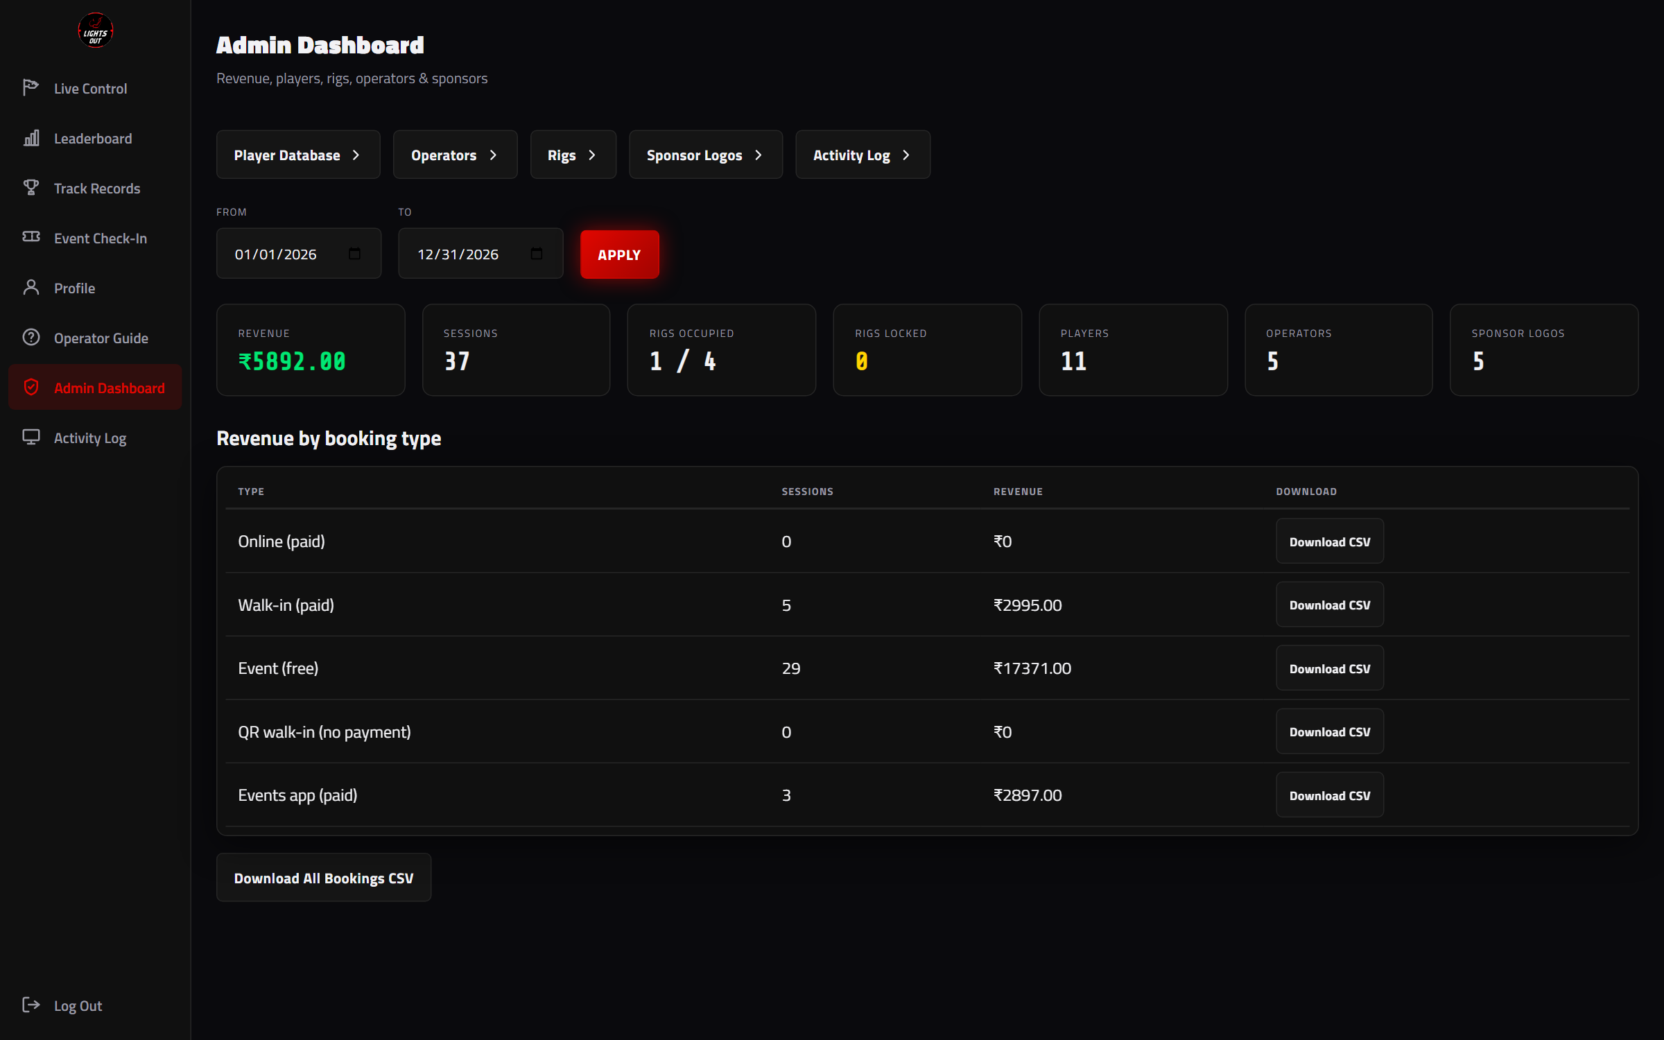The image size is (1664, 1040).
Task: Click the ₹2897.00 revenue cell
Action: pyautogui.click(x=1027, y=795)
